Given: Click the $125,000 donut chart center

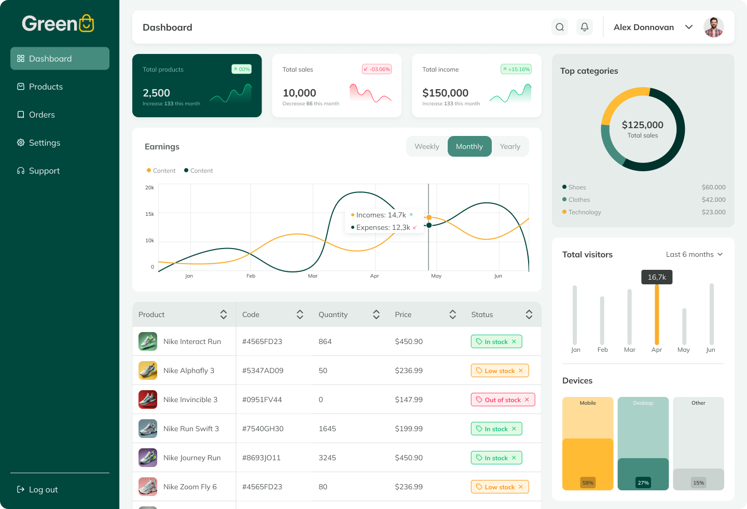Looking at the screenshot, I should (x=643, y=129).
